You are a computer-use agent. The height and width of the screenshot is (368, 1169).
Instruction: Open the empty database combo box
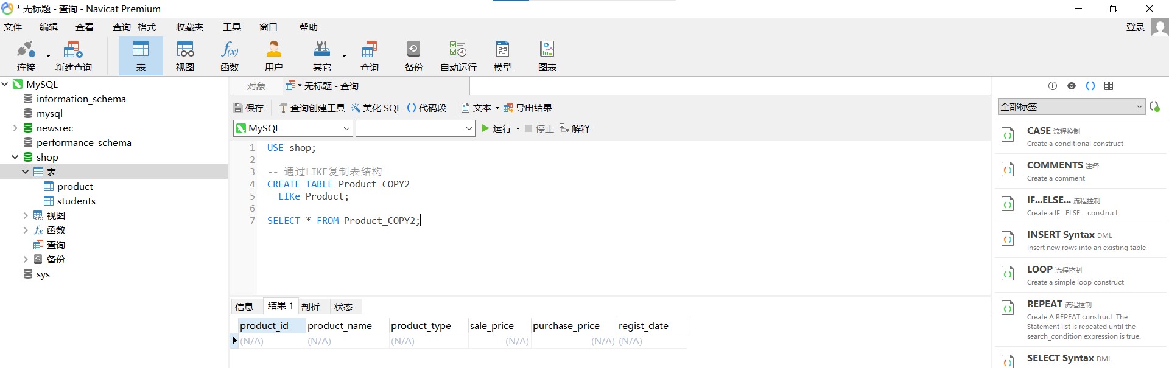coord(415,128)
